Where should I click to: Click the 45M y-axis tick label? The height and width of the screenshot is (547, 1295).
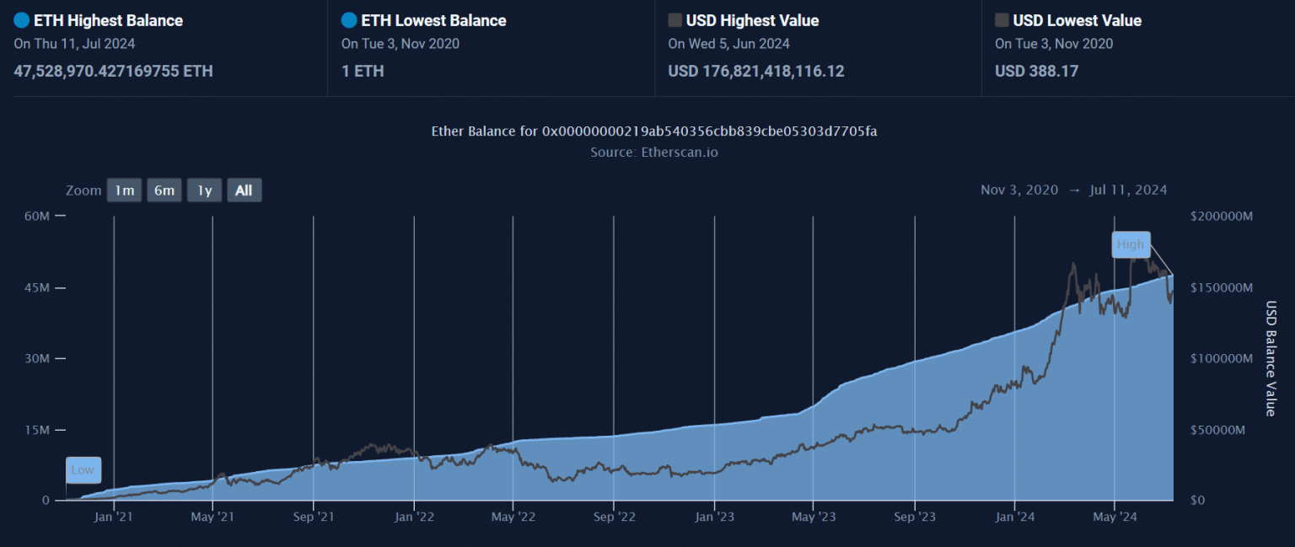point(38,287)
